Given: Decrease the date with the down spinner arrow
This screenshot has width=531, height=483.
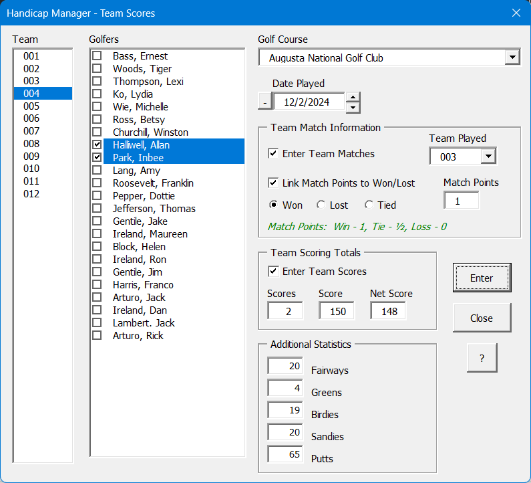Looking at the screenshot, I should [x=353, y=108].
